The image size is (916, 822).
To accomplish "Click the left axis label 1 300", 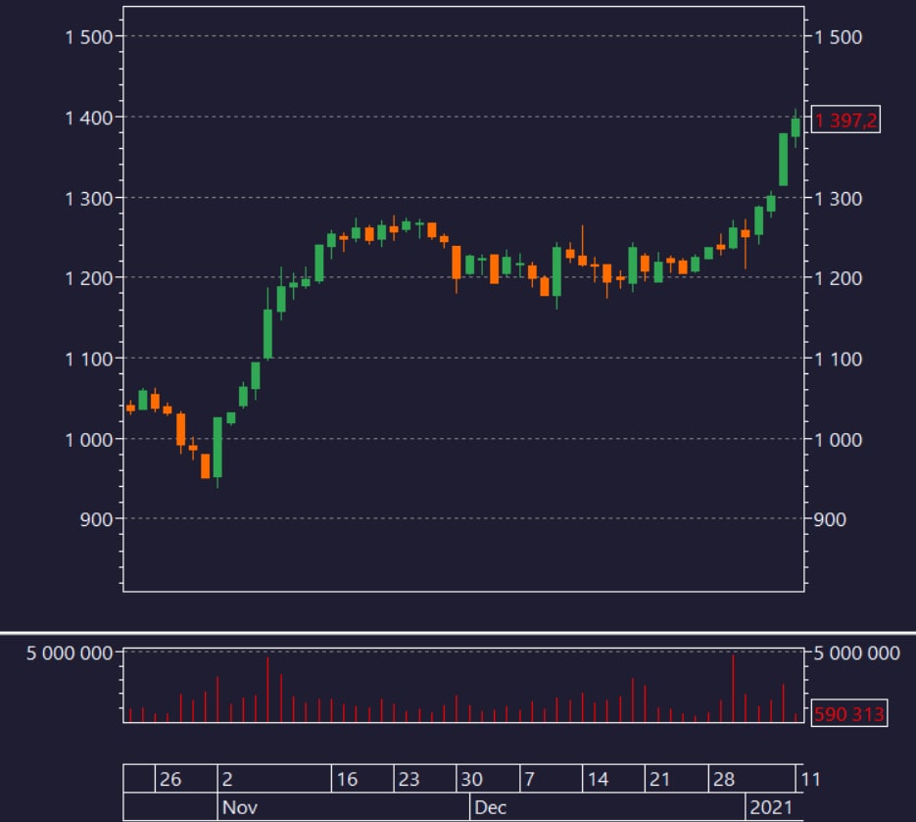I will pyautogui.click(x=89, y=199).
